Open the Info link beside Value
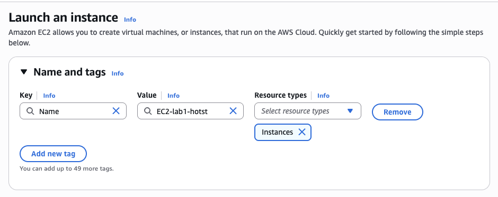Viewport: 498px width, 197px height. tap(173, 96)
